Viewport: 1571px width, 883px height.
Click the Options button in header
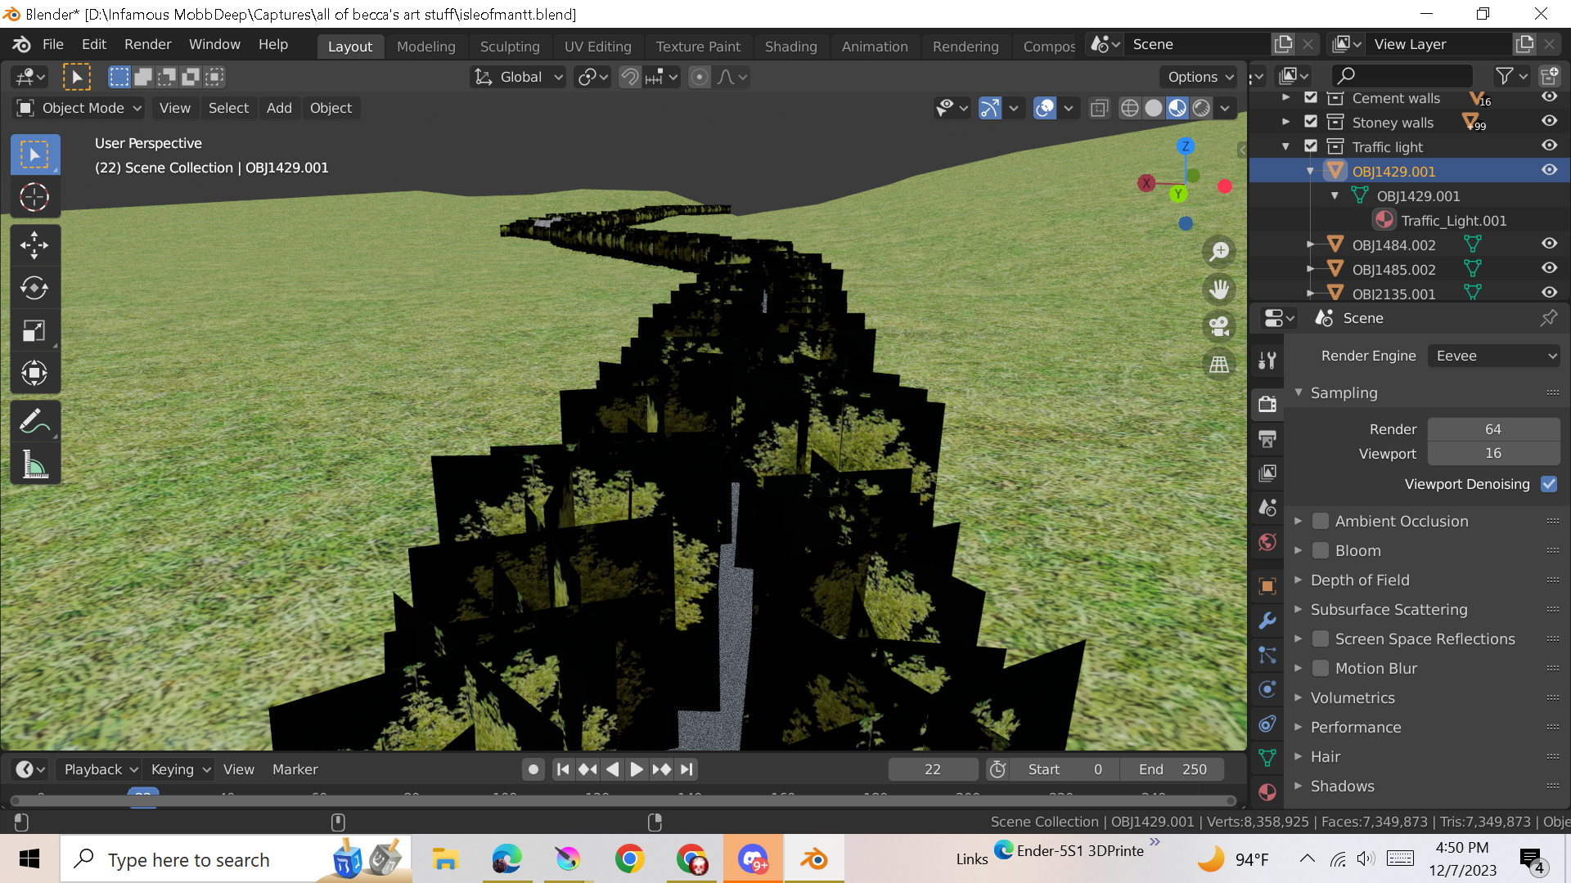1200,77
